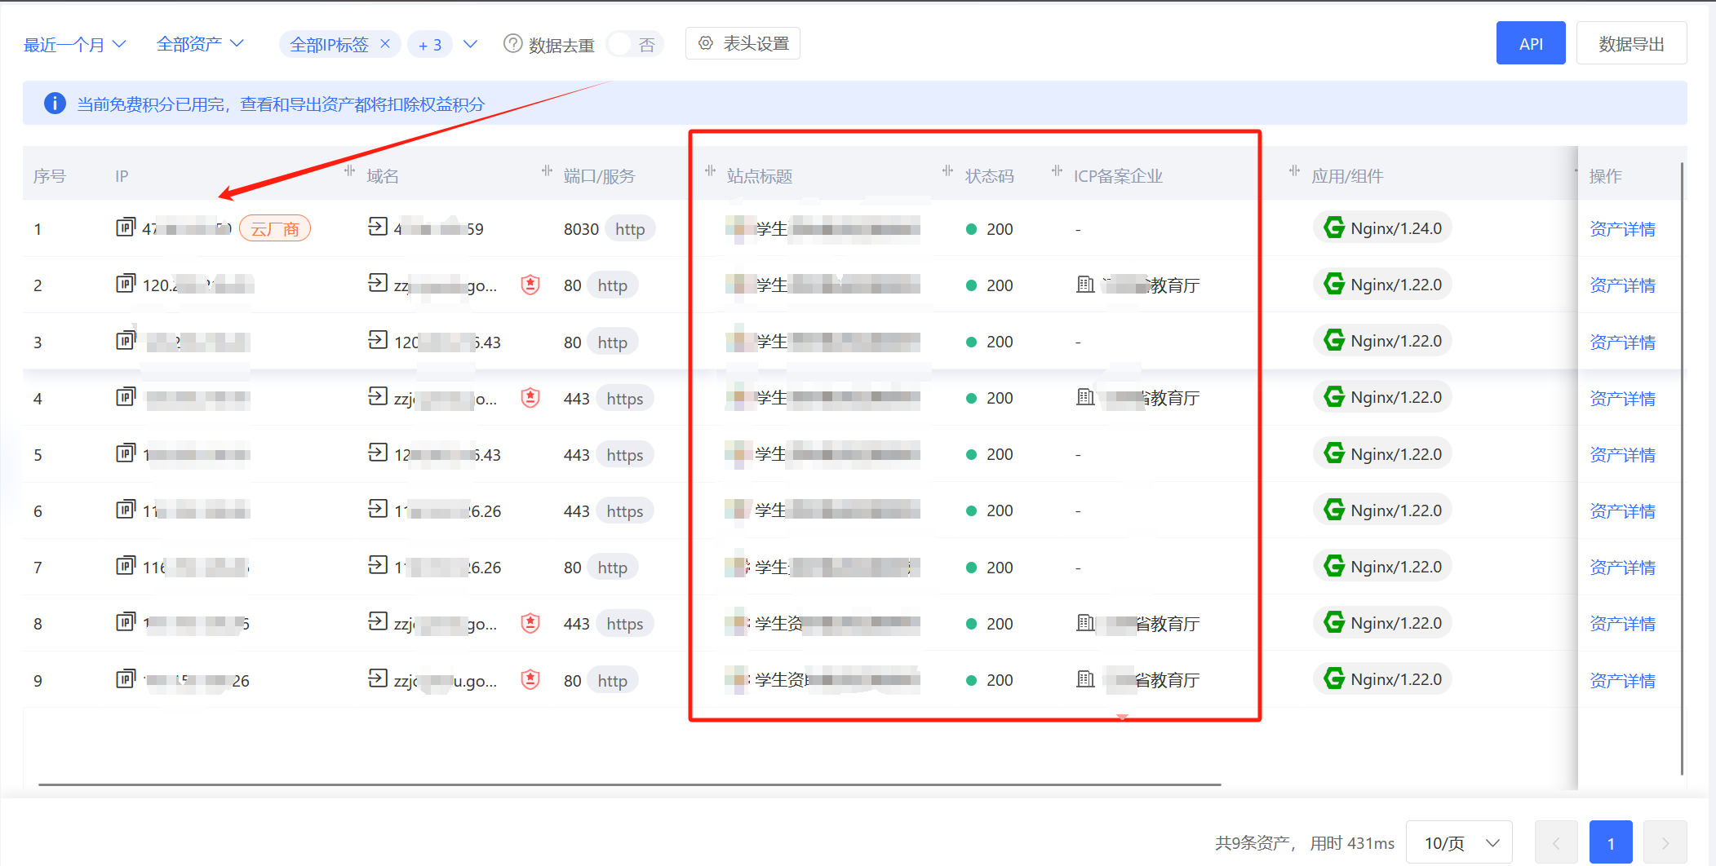Click Nginx/1.22.0 logo in row 2
Image resolution: width=1716 pixels, height=866 pixels.
pos(1334,284)
